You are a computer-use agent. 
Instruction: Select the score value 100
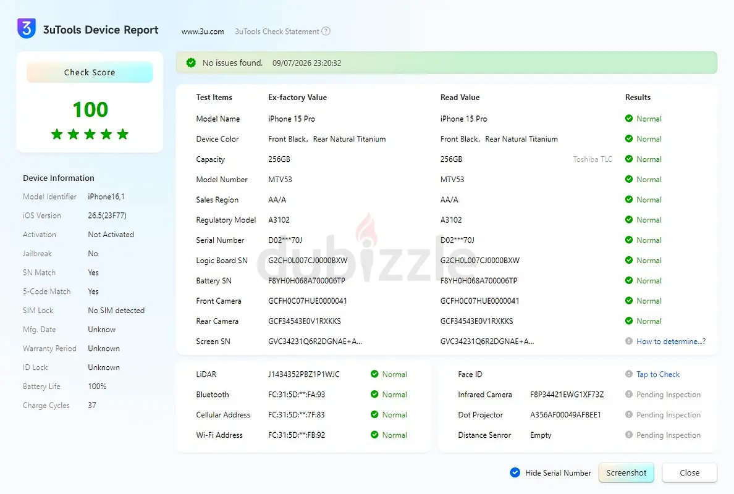point(90,109)
